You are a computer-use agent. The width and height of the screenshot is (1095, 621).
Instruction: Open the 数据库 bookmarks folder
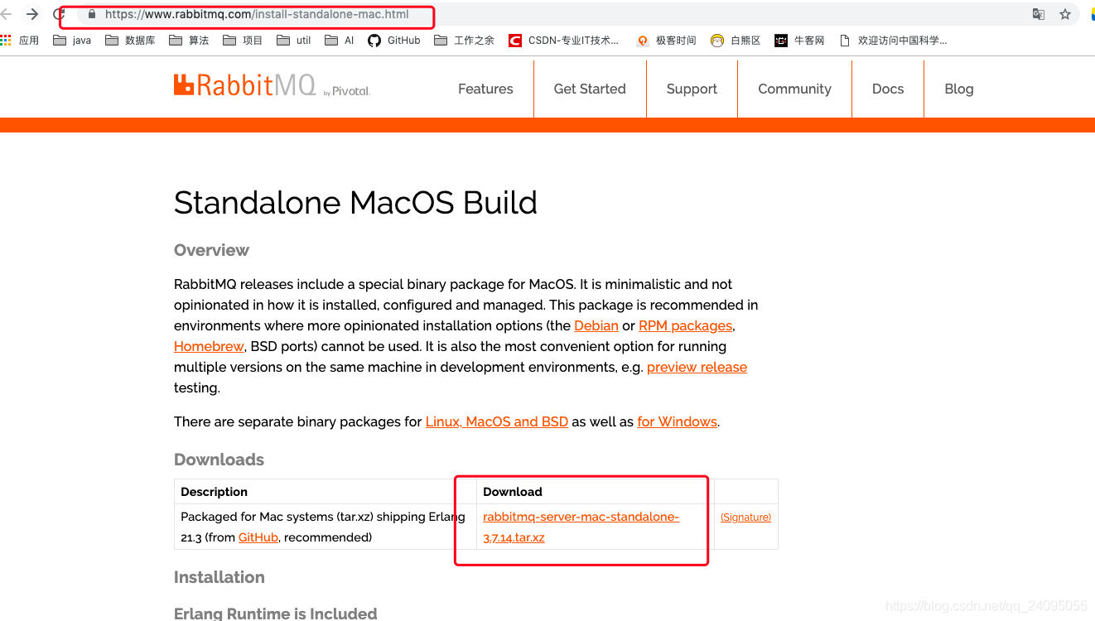(x=130, y=40)
